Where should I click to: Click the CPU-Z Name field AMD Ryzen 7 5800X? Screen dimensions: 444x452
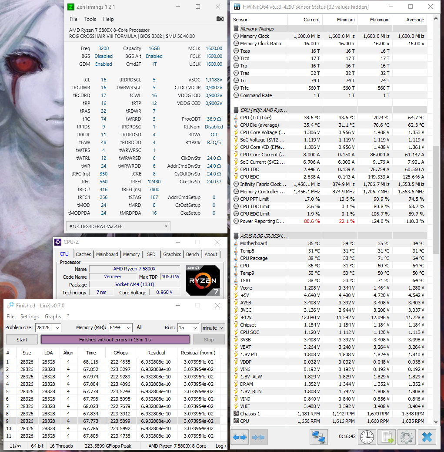(x=134, y=269)
